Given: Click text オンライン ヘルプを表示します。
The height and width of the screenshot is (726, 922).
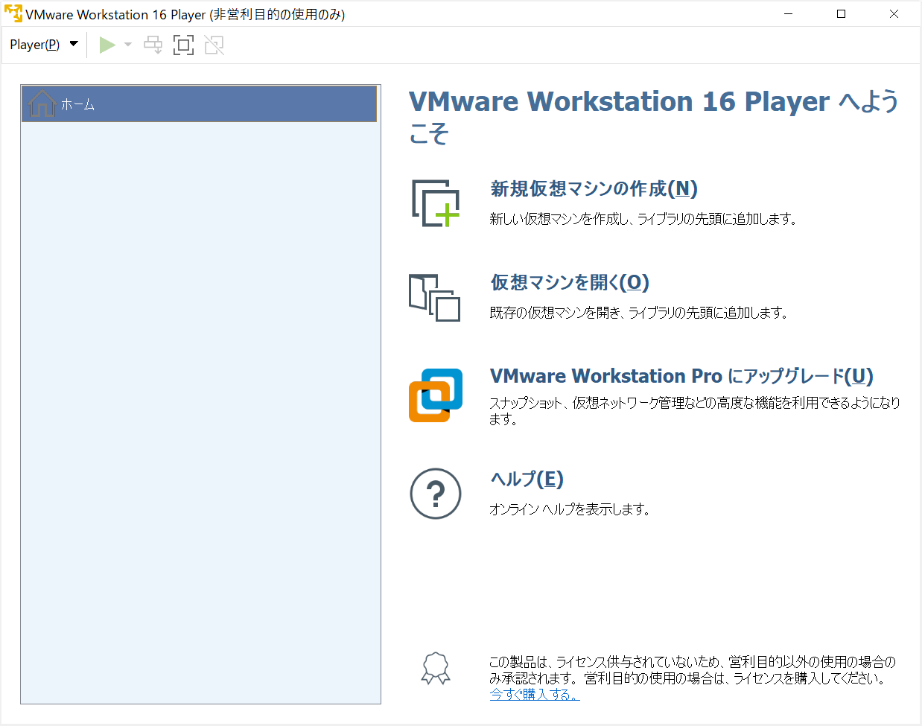Looking at the screenshot, I should (x=570, y=509).
